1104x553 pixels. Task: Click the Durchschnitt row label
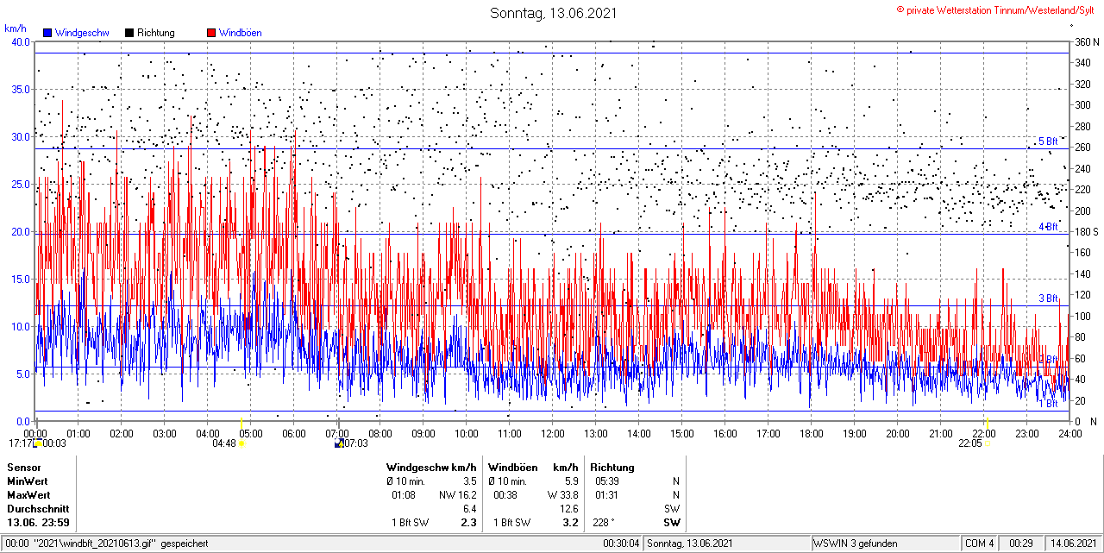[x=36, y=509]
